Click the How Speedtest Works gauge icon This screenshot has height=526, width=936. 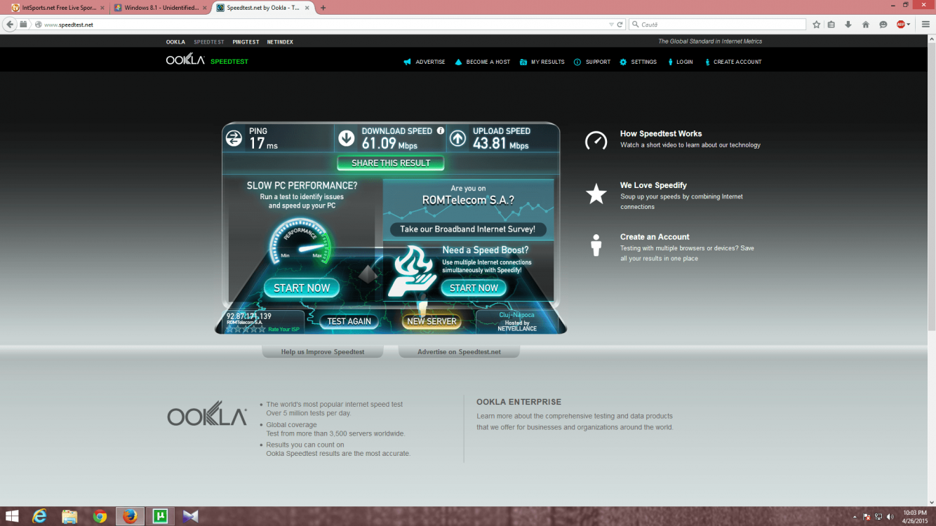coord(596,140)
